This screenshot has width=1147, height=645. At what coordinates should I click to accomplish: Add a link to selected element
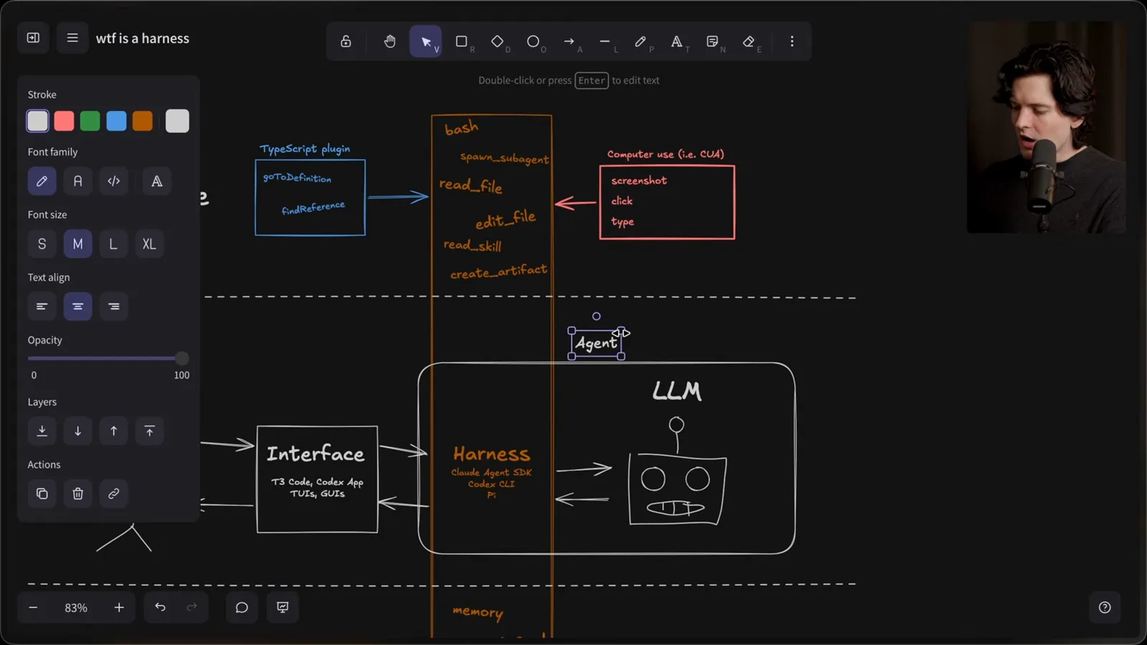[114, 494]
